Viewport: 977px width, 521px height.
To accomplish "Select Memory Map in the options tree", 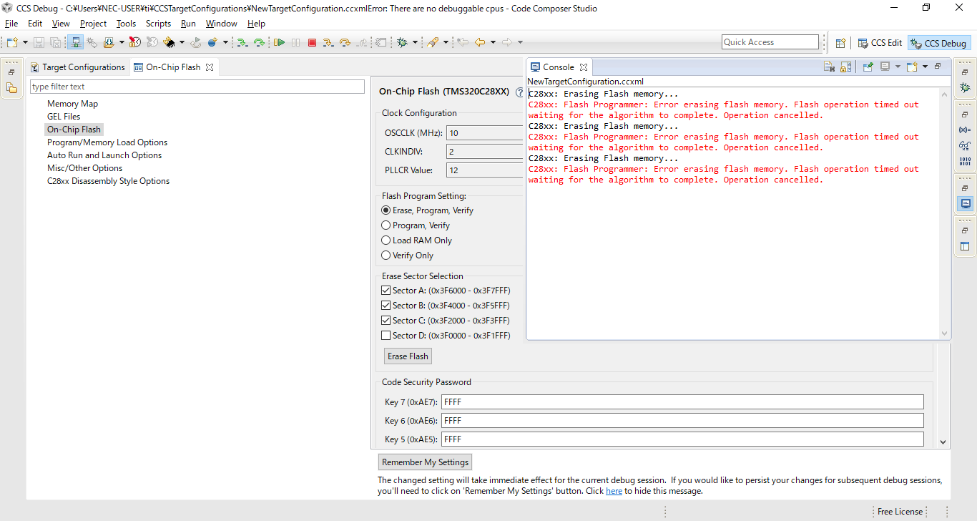I will (72, 104).
